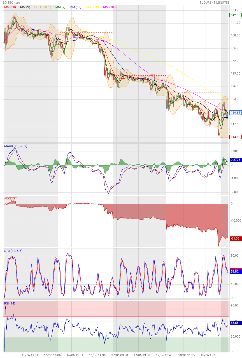Click the 117.00 price axis value
The image size is (242, 358).
tap(235, 124)
